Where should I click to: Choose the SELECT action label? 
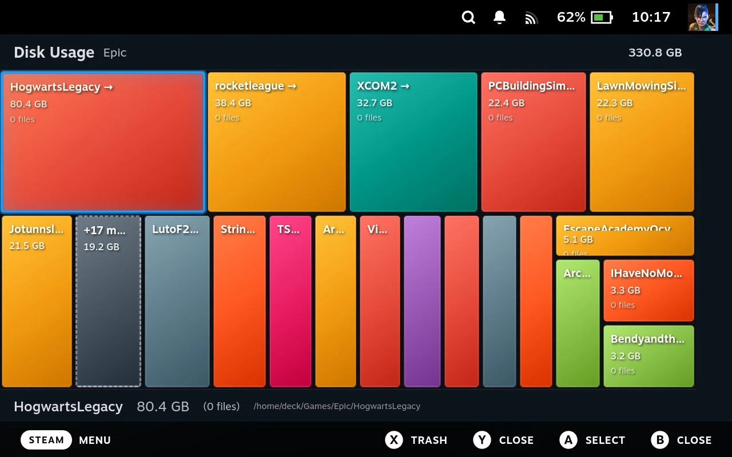[605, 440]
